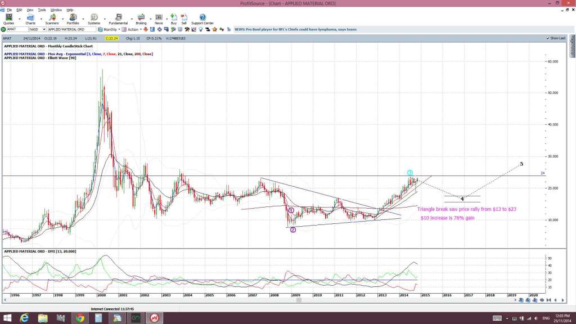Click the show hidden tray icons arrow
This screenshot has width=576, height=324.
click(x=507, y=318)
